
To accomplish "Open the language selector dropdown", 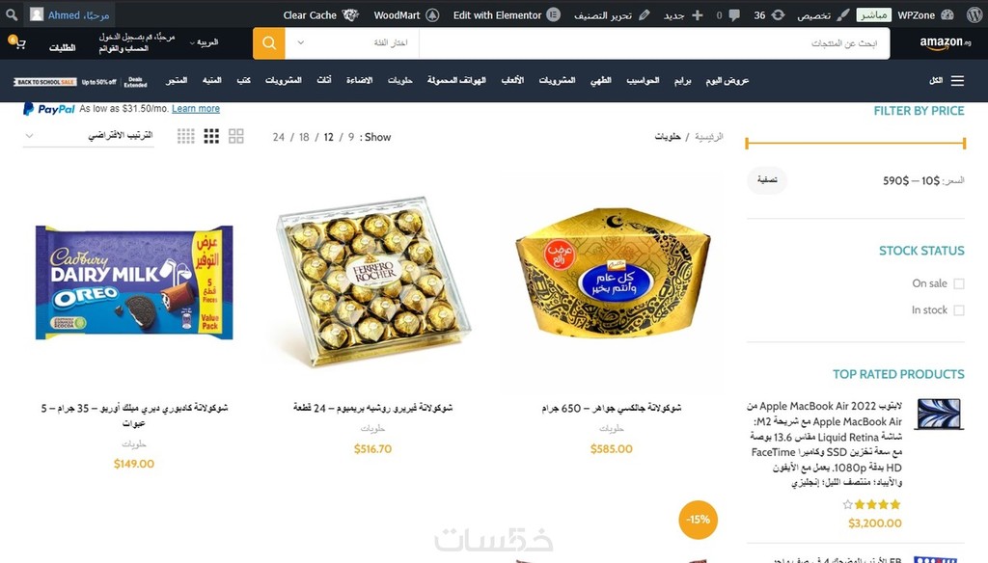I will [x=205, y=42].
